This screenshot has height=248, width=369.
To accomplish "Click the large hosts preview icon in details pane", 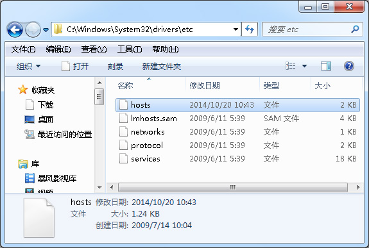I will click(x=39, y=218).
